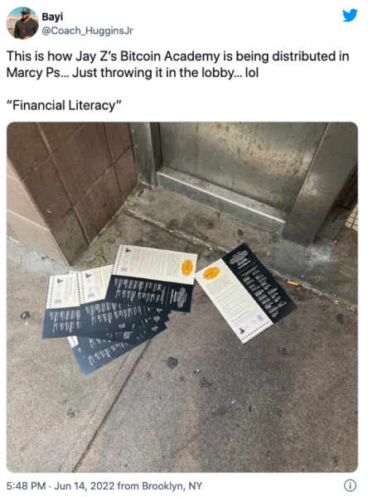Click the Twitter bird logo
The height and width of the screenshot is (497, 368).
(x=350, y=15)
